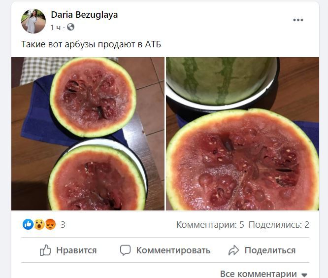Image resolution: width=328 pixels, height=278 pixels.
Task: Click the speech bubble comment icon
Action: [125, 250]
